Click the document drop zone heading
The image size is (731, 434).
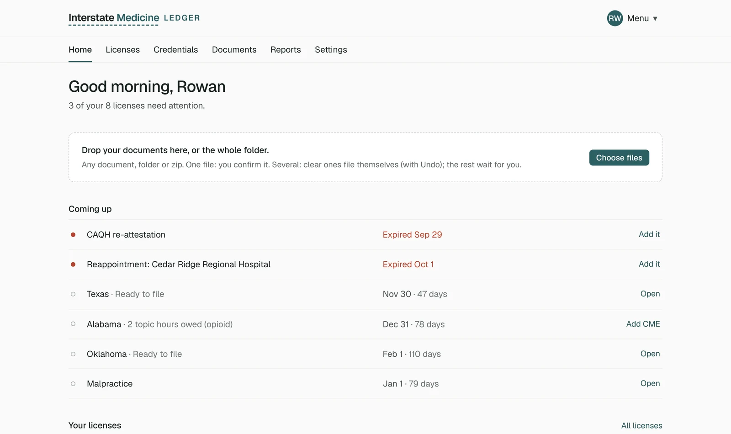pos(175,150)
